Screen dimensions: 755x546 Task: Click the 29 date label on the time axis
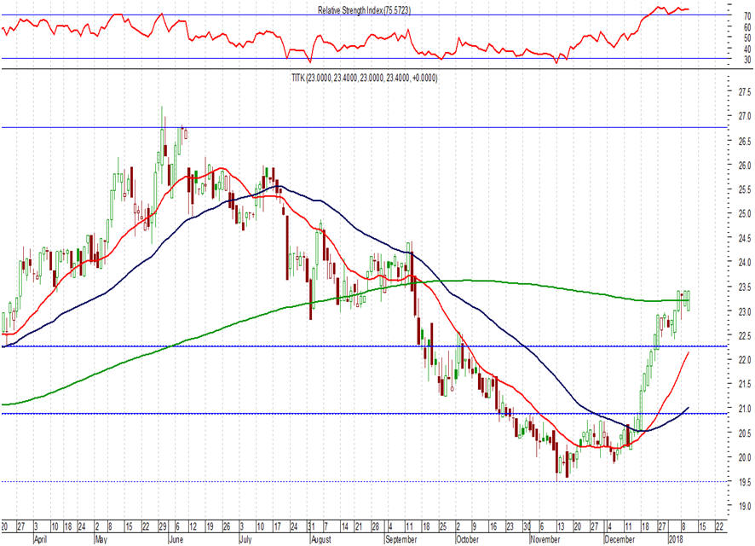(x=163, y=526)
